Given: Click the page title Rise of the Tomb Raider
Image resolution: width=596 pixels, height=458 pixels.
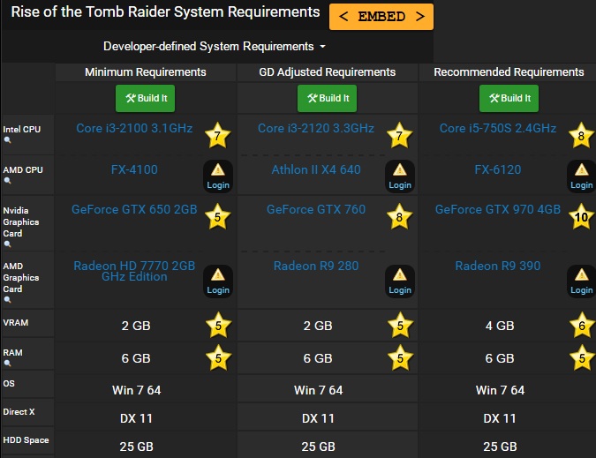Looking at the screenshot, I should coord(165,11).
